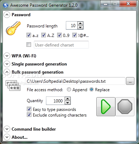Increase Quantity with up arrow
Screen dimensions: 139x144
68,99
